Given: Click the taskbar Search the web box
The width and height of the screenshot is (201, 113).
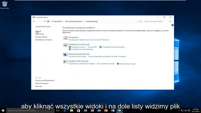Looking at the screenshot, I should pyautogui.click(x=30, y=110).
